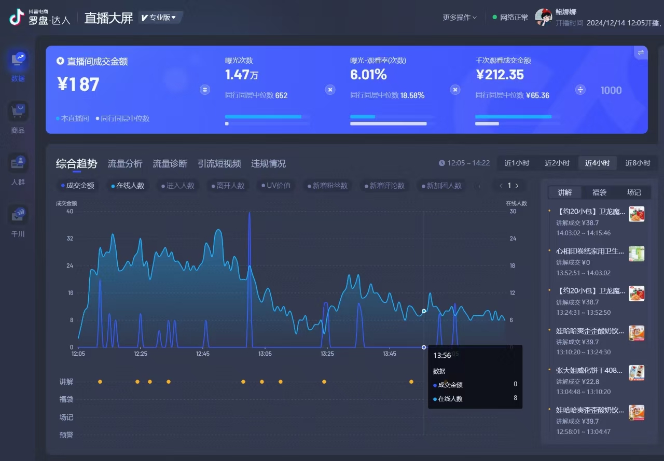This screenshot has width=664, height=461.
Task: Expand the 专业版 version dropdown
Action: pos(159,18)
